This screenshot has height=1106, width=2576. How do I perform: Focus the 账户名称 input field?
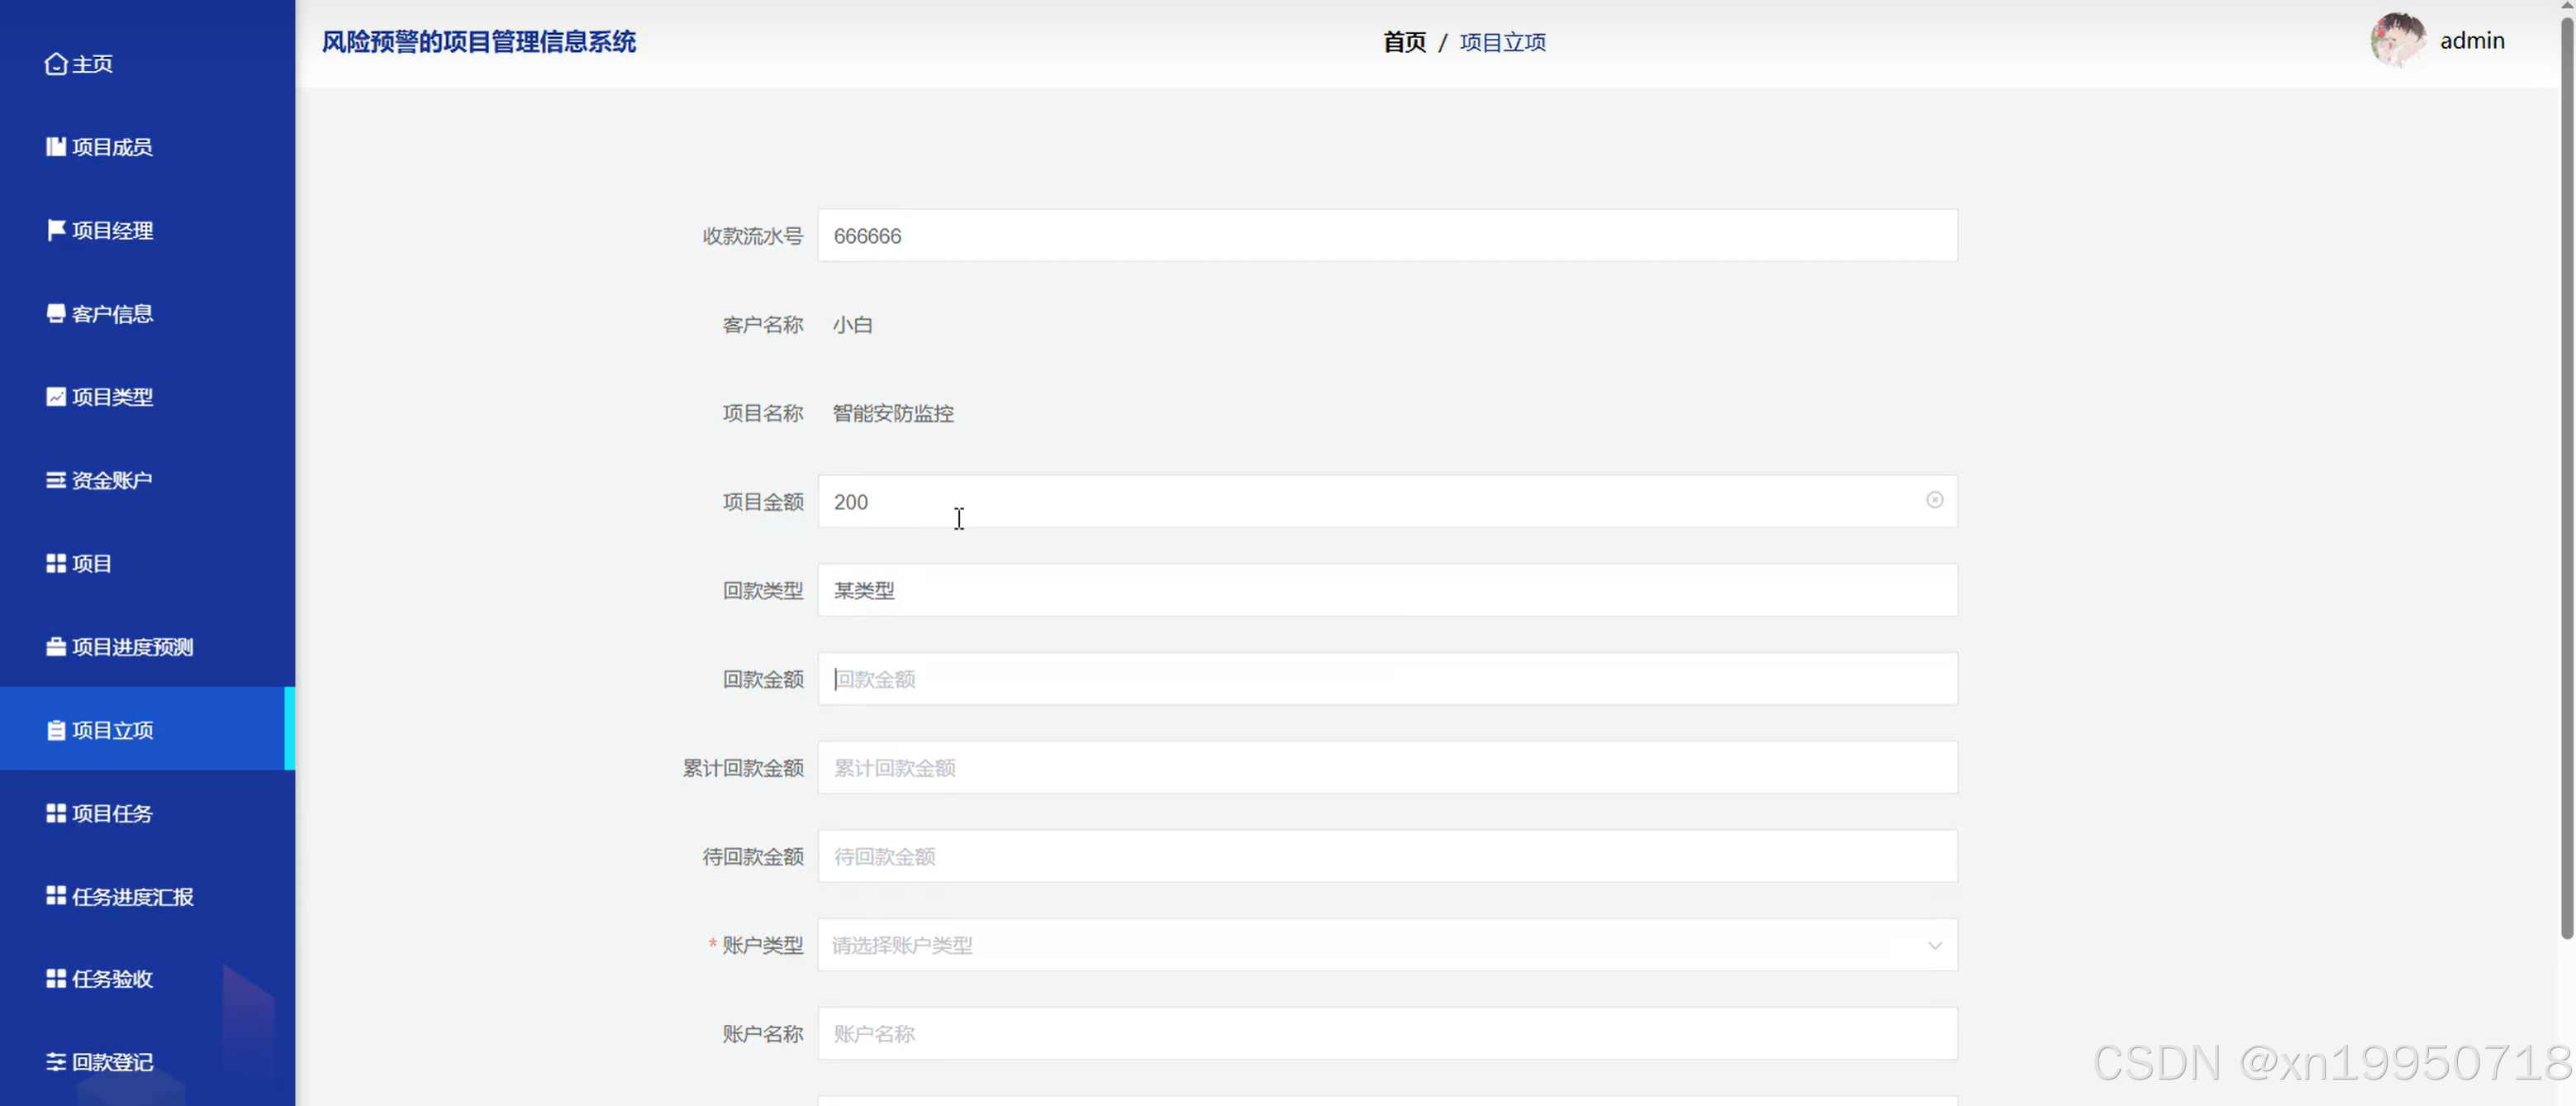click(x=1387, y=1033)
